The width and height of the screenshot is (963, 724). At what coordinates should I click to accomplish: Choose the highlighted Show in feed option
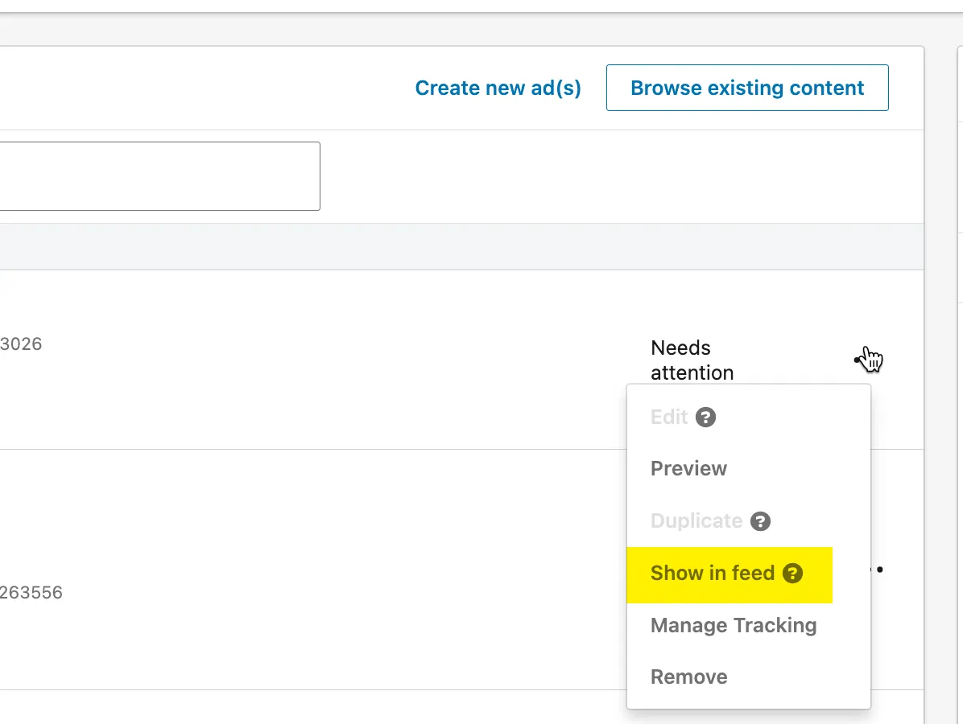[712, 574]
